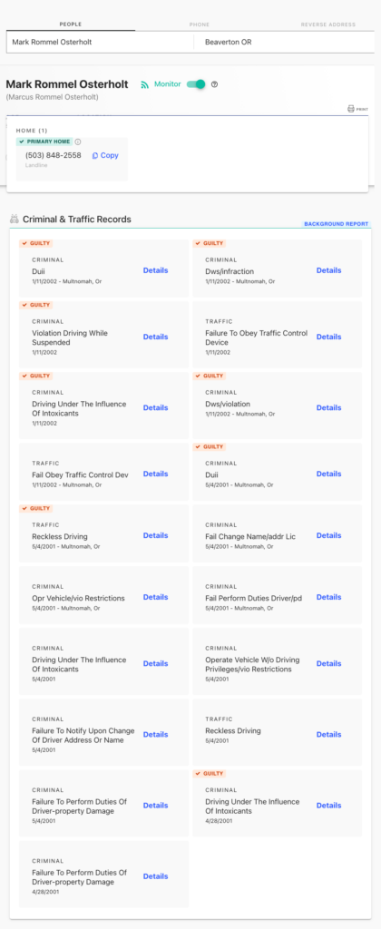
Task: Click the name field with Mark Rommel Osterholt
Action: 100,42
